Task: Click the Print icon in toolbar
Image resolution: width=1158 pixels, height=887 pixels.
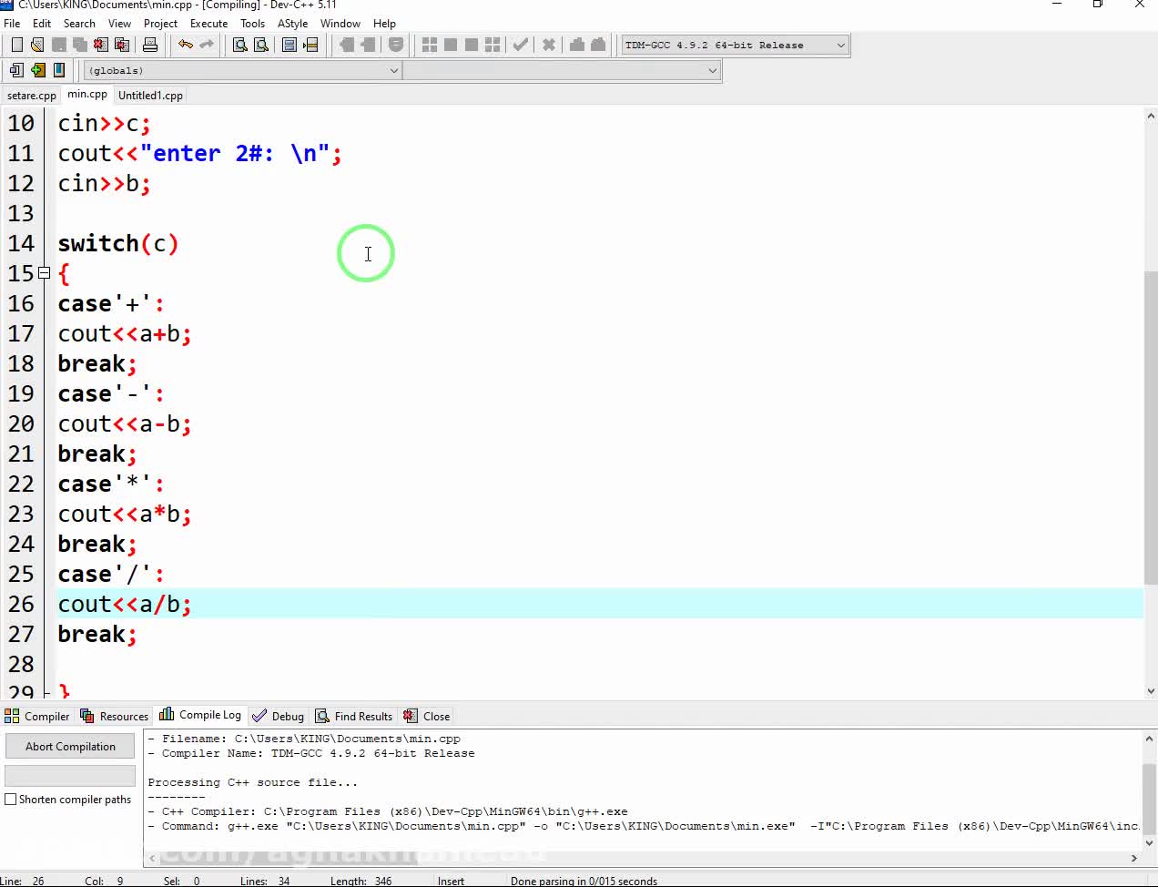Action: 150,45
